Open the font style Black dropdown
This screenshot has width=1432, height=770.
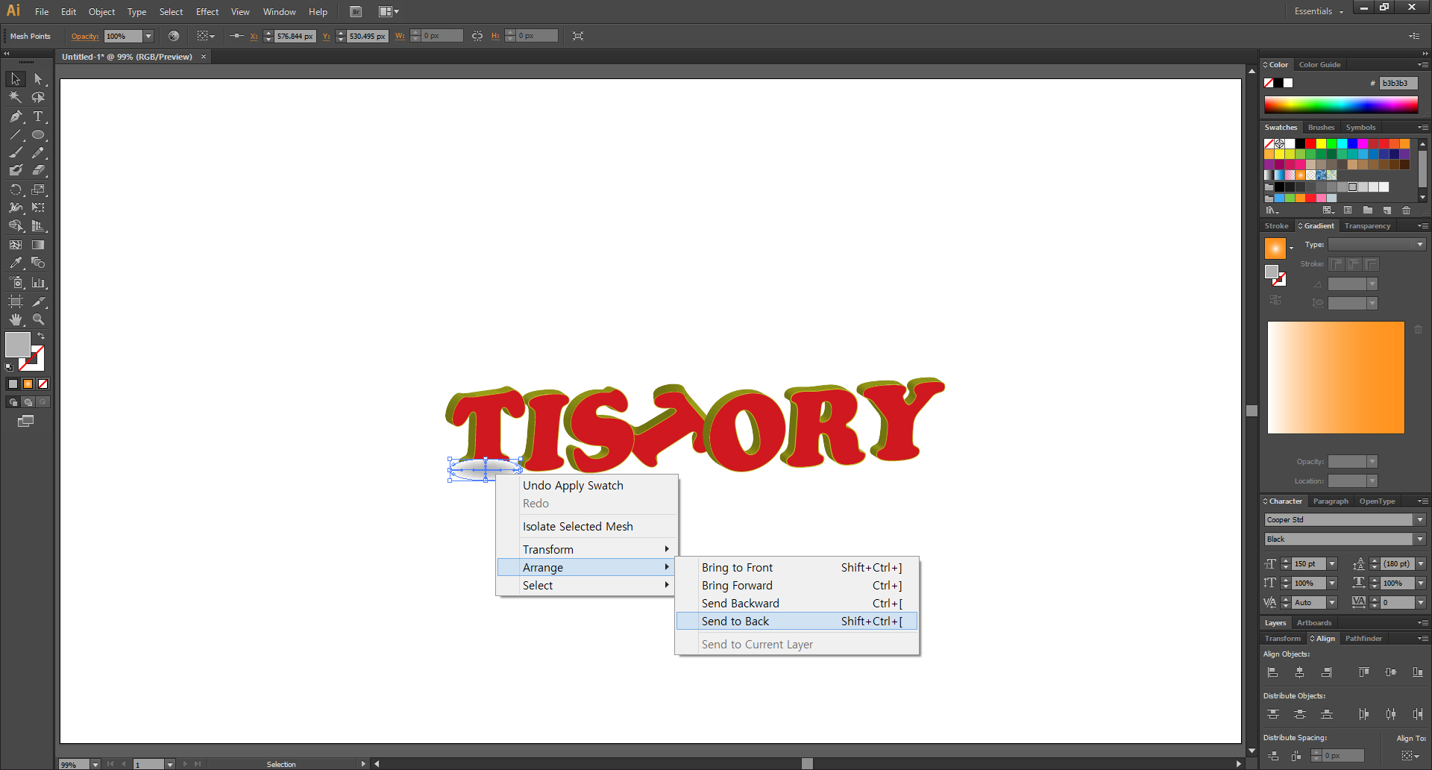coord(1420,539)
